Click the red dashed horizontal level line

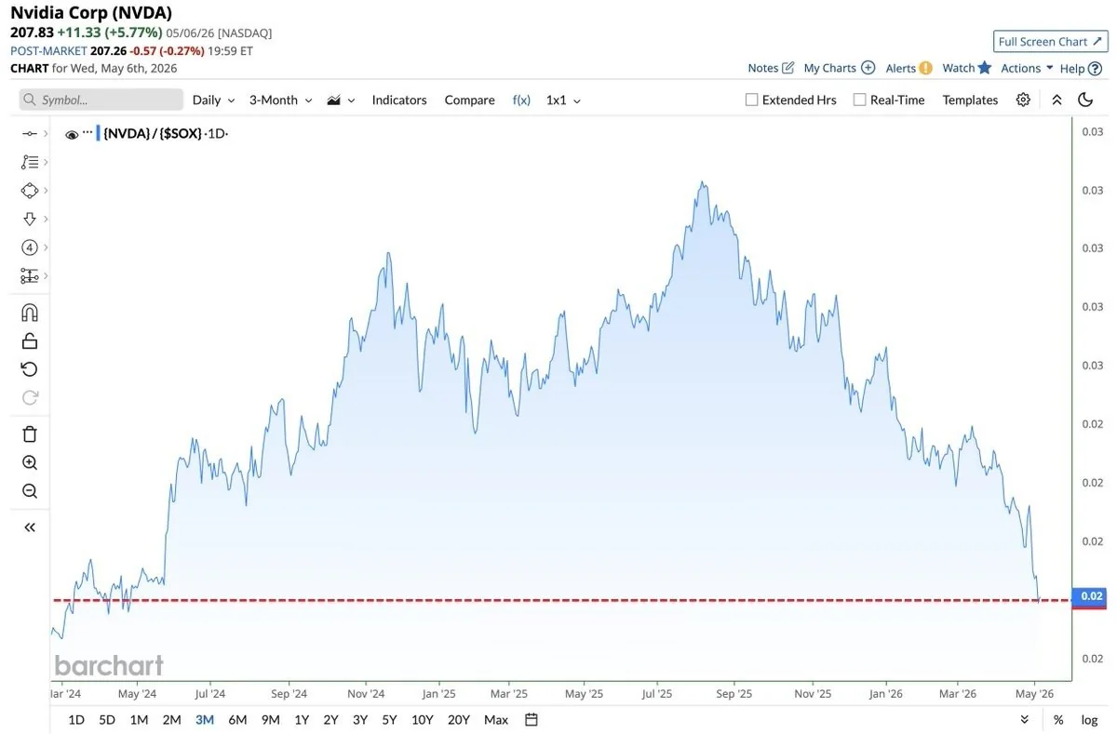tap(561, 600)
